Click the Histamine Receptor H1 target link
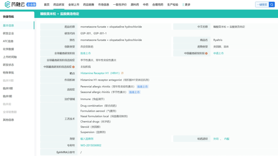The width and height of the screenshot is (278, 156). point(100,73)
